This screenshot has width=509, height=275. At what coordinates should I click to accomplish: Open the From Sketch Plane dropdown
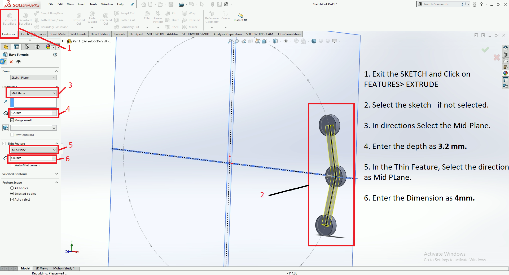(33, 78)
